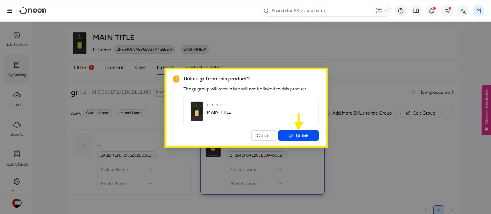Open the hamburger menu
This screenshot has width=491, height=214.
(x=10, y=11)
